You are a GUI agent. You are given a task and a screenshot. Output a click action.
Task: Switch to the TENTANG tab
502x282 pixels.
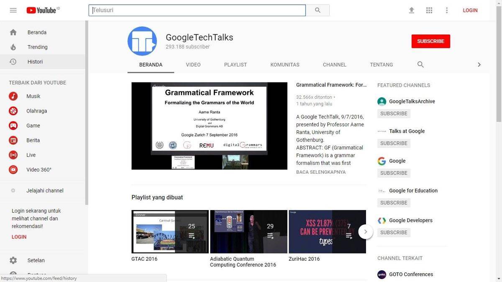coord(382,64)
